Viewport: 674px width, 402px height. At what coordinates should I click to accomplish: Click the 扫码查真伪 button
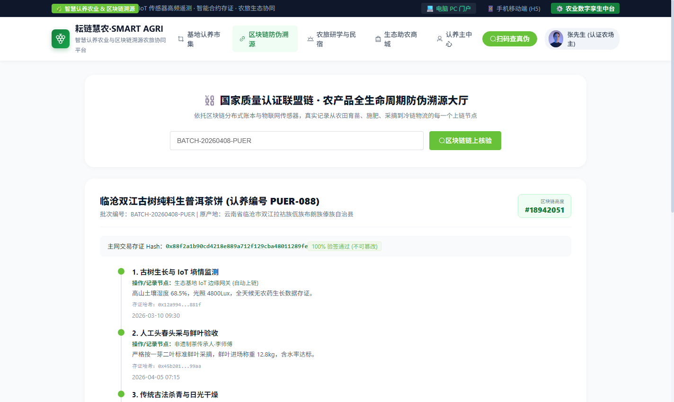[510, 39]
